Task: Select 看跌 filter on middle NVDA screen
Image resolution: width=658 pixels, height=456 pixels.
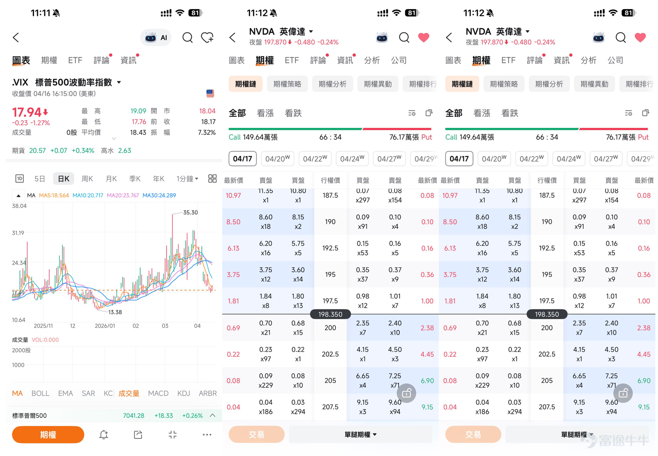Action: pyautogui.click(x=293, y=113)
